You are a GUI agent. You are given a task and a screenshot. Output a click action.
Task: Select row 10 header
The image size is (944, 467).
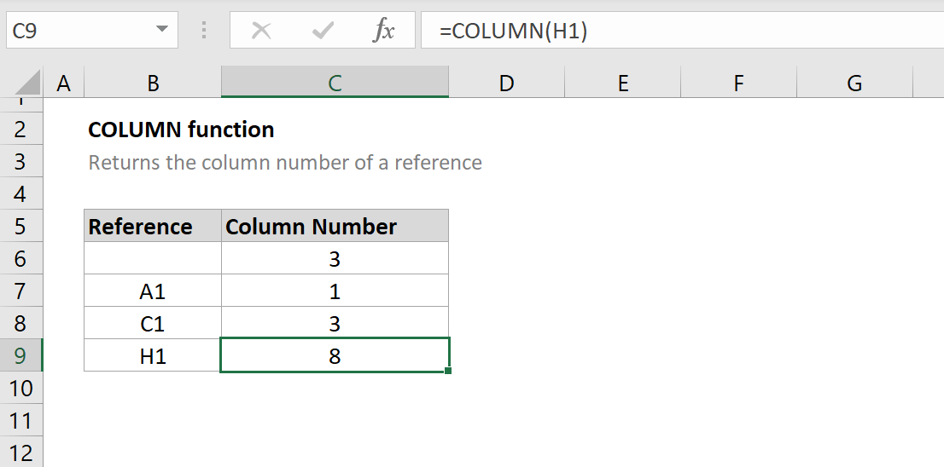pos(21,388)
